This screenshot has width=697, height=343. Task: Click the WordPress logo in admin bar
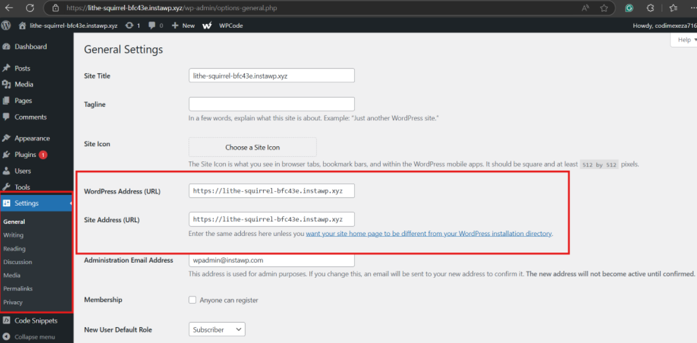click(x=6, y=25)
